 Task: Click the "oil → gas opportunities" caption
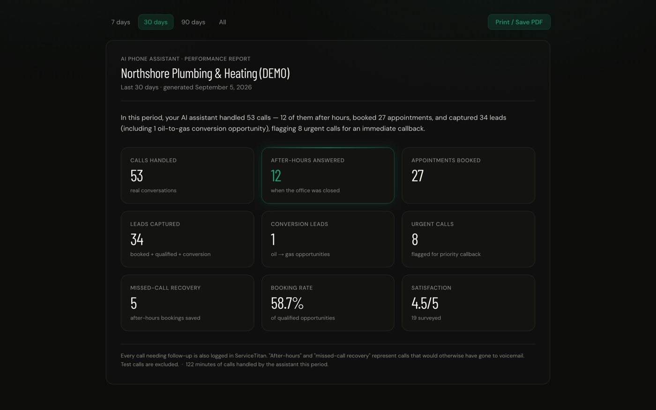pyautogui.click(x=300, y=254)
